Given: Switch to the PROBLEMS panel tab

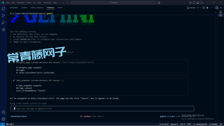Looking at the screenshot, I should click(14, 8).
